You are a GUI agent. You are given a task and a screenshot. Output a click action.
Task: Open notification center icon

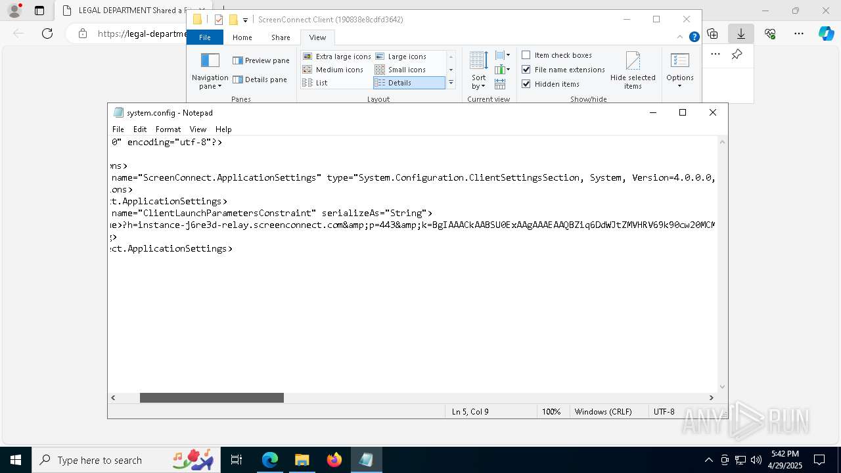[x=819, y=460]
